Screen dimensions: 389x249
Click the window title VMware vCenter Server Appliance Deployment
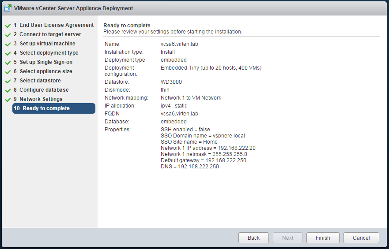coord(74,8)
